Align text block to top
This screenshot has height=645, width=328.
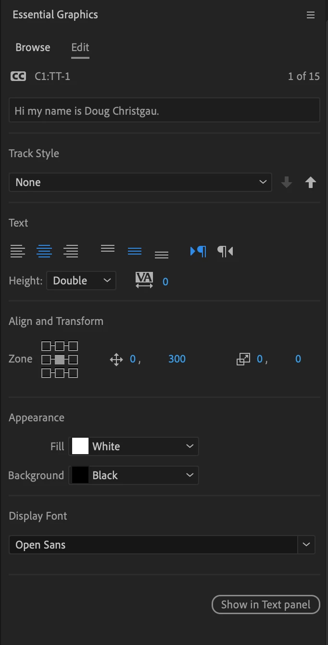tap(108, 248)
